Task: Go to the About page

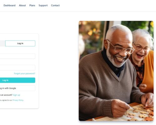Action: click(x=22, y=5)
